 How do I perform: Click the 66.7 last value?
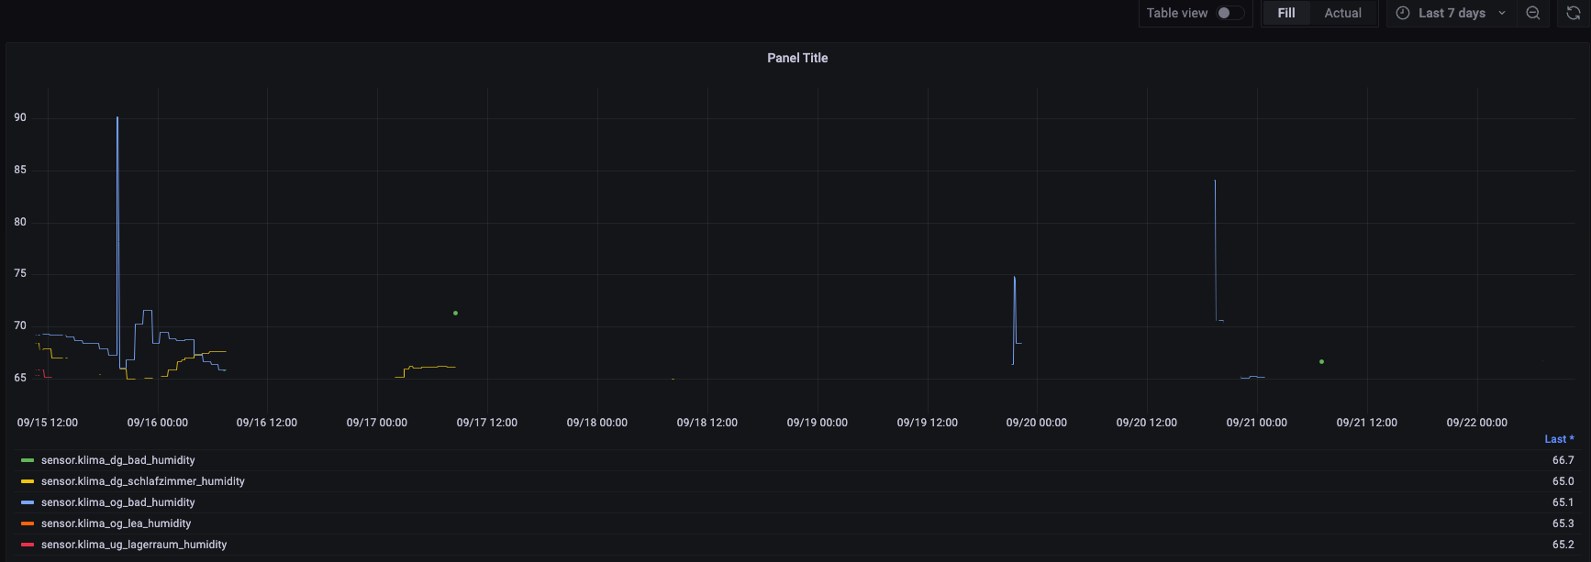1563,460
